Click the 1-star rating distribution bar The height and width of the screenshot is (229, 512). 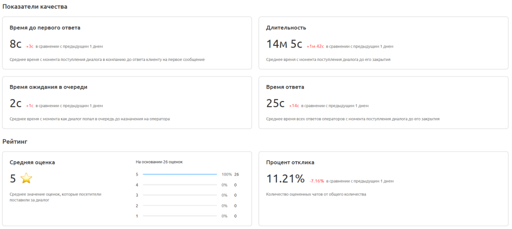179,216
